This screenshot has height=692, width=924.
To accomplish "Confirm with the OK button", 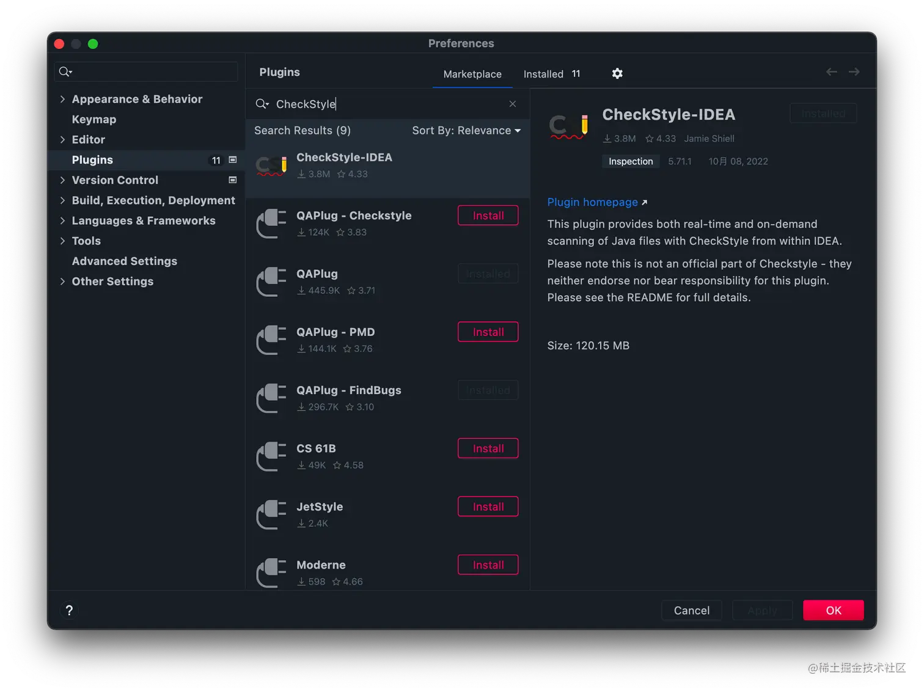I will coord(834,610).
